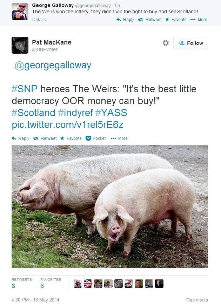Reply to Pat MacKane's tweet
The width and height of the screenshot is (221, 305).
click(x=20, y=138)
